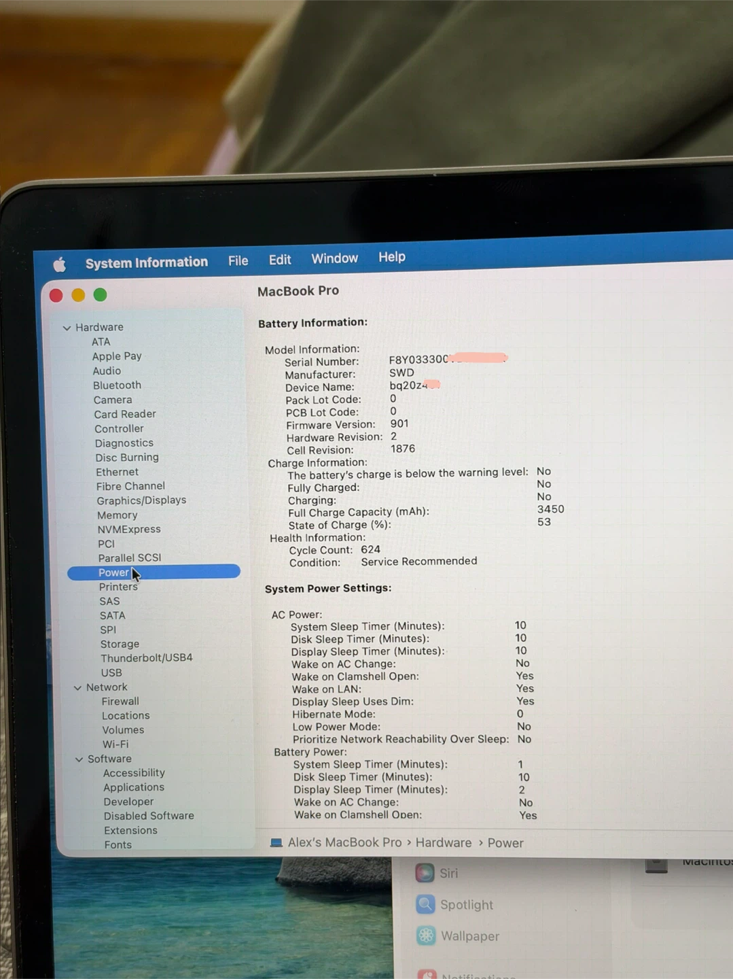Image resolution: width=733 pixels, height=979 pixels.
Task: Open the Help menu
Action: pos(392,257)
